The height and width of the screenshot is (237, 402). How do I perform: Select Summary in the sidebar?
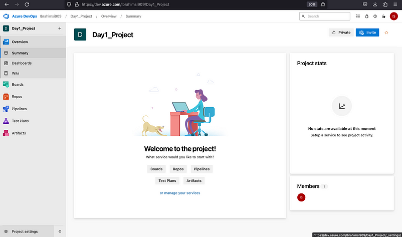[x=33, y=53]
